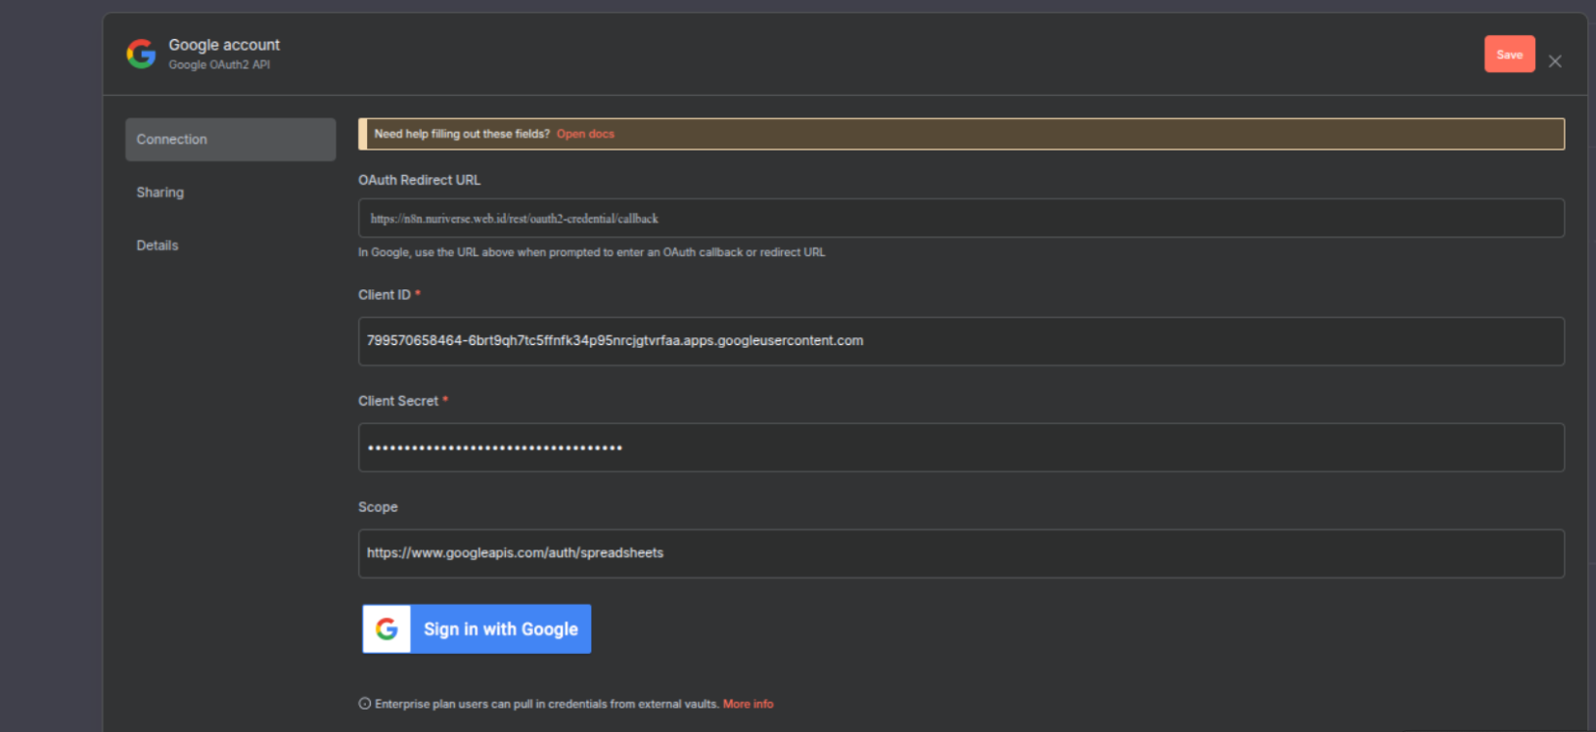This screenshot has height=732, width=1596.
Task: Click the redirect URL hint text in Google
Action: (591, 252)
